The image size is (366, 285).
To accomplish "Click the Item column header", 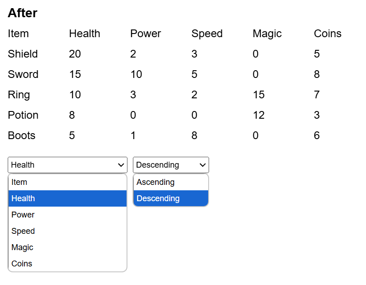I will (18, 34).
